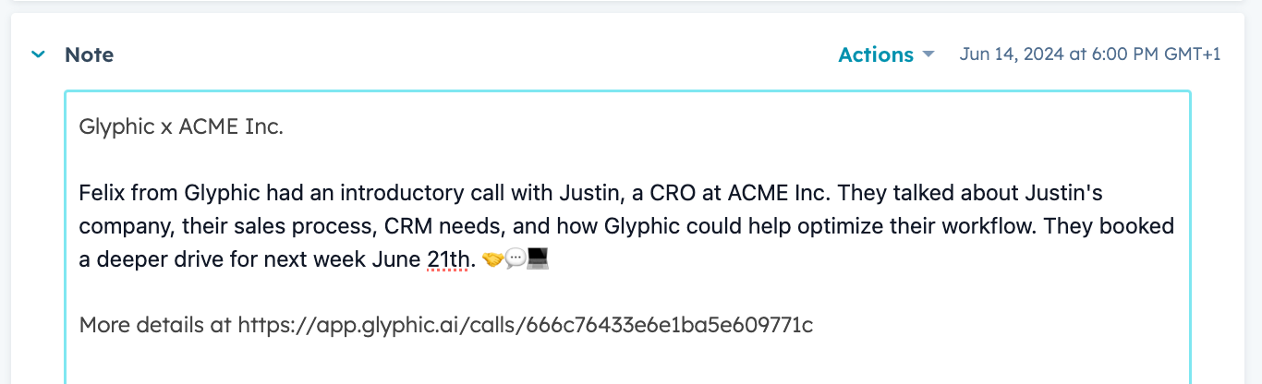Click the laptop emoji in the note
Viewport: 1262px width, 384px height.
[x=538, y=260]
